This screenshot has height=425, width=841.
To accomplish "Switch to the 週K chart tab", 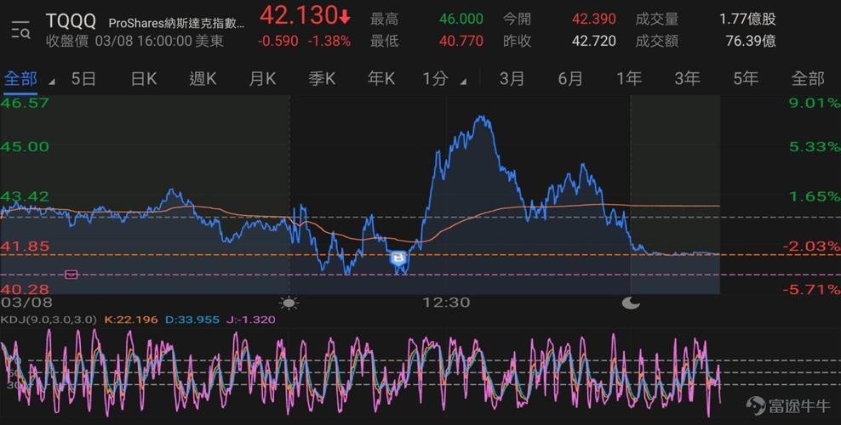I will tap(203, 79).
